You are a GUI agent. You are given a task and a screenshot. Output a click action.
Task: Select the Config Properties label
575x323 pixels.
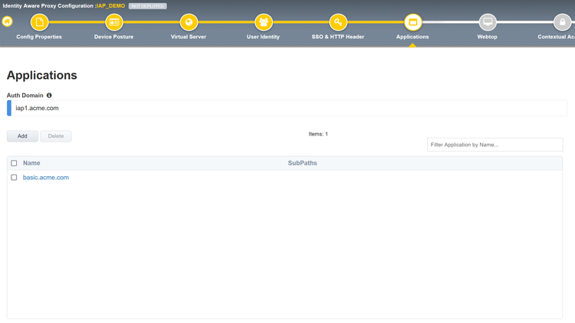39,37
